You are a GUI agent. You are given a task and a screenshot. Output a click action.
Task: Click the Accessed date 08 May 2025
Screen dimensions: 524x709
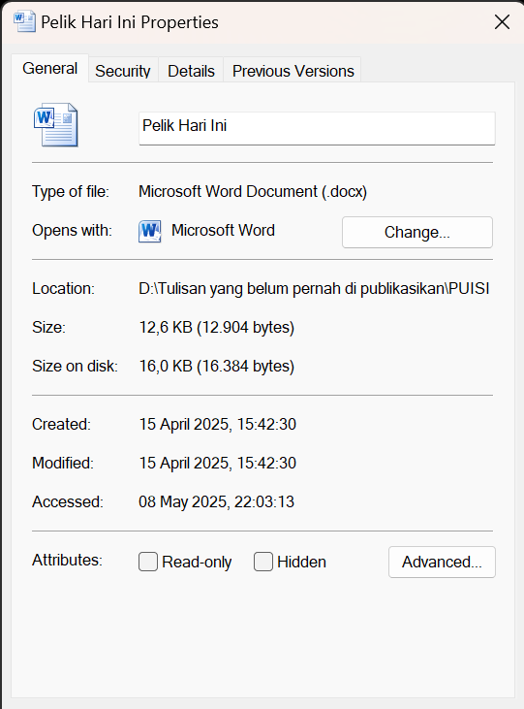coord(216,501)
